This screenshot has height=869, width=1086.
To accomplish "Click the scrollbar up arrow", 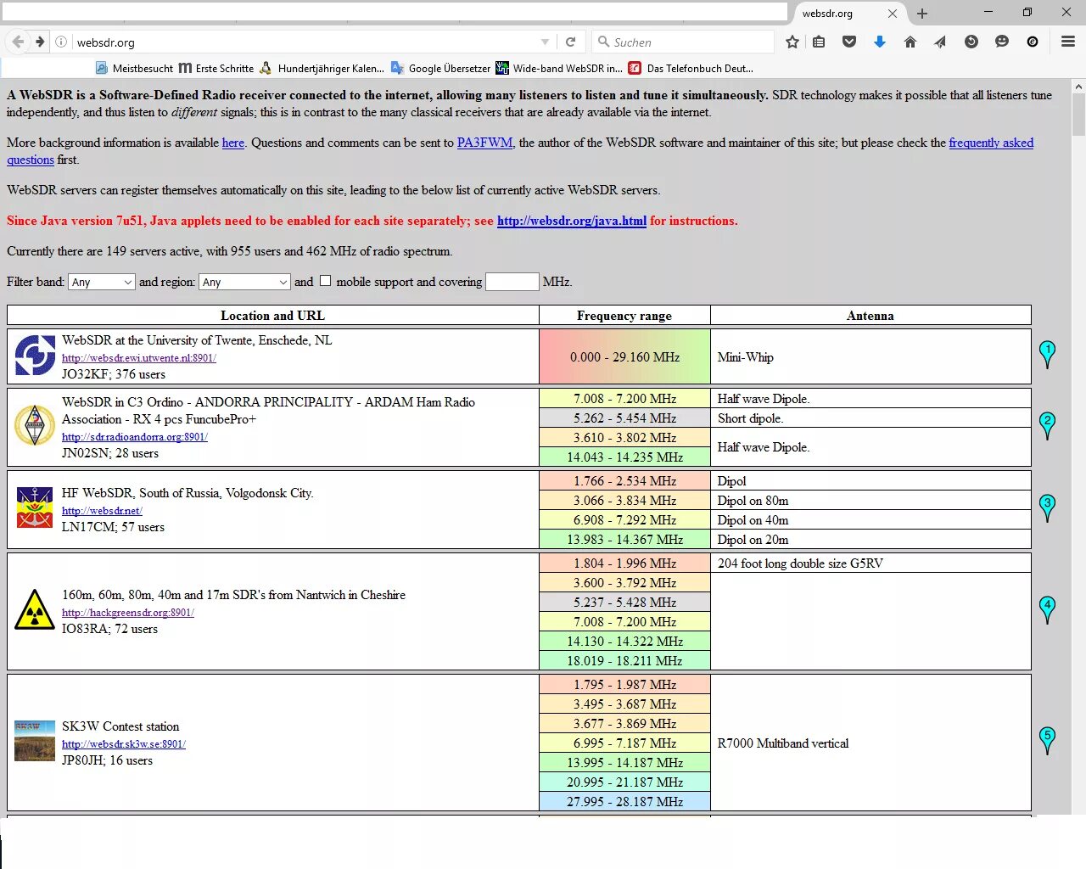I will [x=1078, y=87].
